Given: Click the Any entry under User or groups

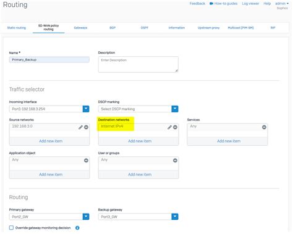Looking at the screenshot, I should click(x=104, y=159).
